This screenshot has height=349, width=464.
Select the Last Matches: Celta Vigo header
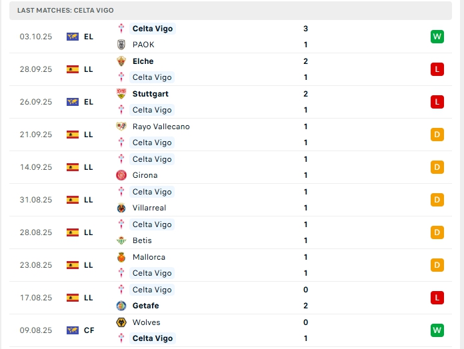[x=65, y=11]
